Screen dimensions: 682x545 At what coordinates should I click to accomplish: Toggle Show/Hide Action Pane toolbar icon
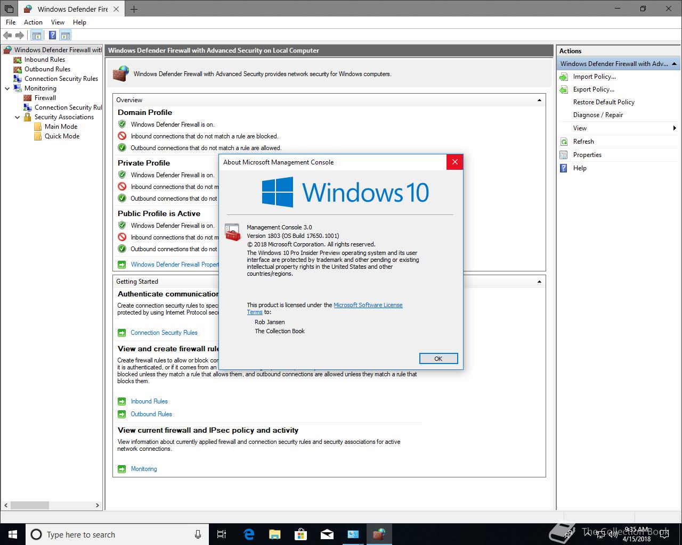66,36
